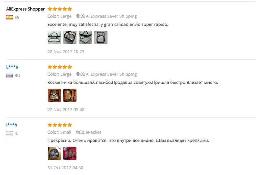View first image in I***h's review
Screen dimensions: 256x175
coord(54,153)
